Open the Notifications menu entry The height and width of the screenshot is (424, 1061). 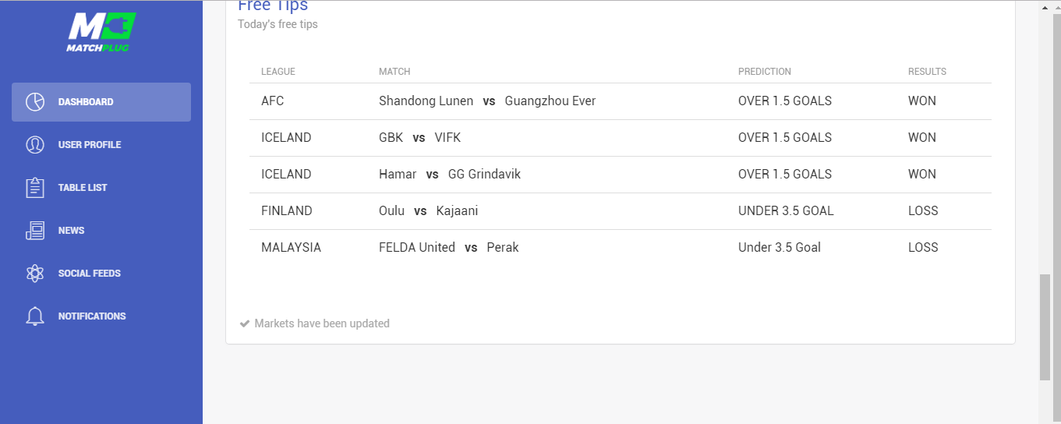pyautogui.click(x=101, y=316)
